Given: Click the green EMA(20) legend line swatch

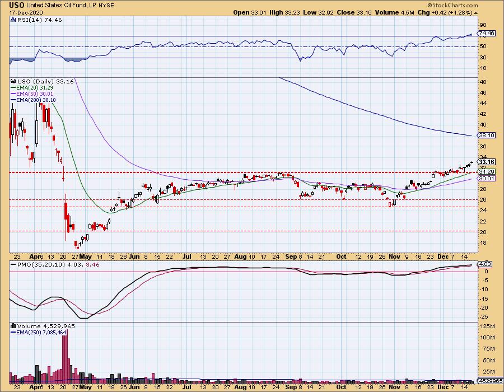Looking at the screenshot, I should pyautogui.click(x=13, y=87).
